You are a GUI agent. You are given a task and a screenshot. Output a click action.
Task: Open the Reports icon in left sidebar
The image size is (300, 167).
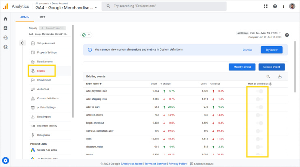pos(6,28)
